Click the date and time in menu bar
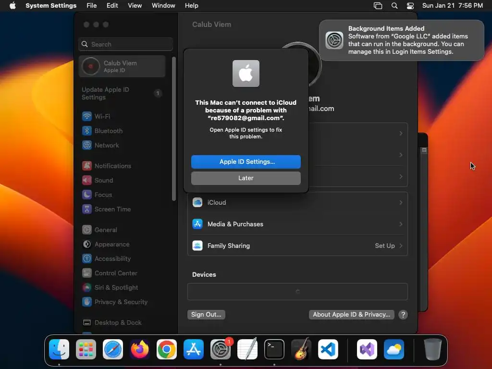Image resolution: width=492 pixels, height=369 pixels. pyautogui.click(x=452, y=6)
